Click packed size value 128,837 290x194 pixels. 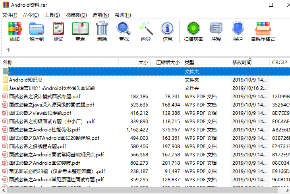pos(171,180)
